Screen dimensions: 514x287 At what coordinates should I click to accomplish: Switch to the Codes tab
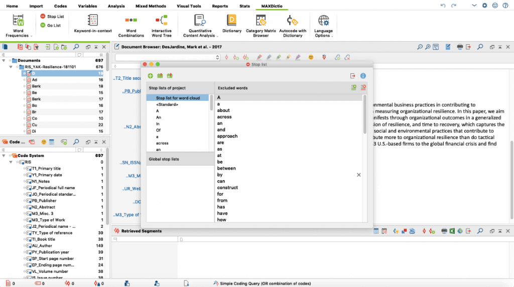[x=60, y=6]
